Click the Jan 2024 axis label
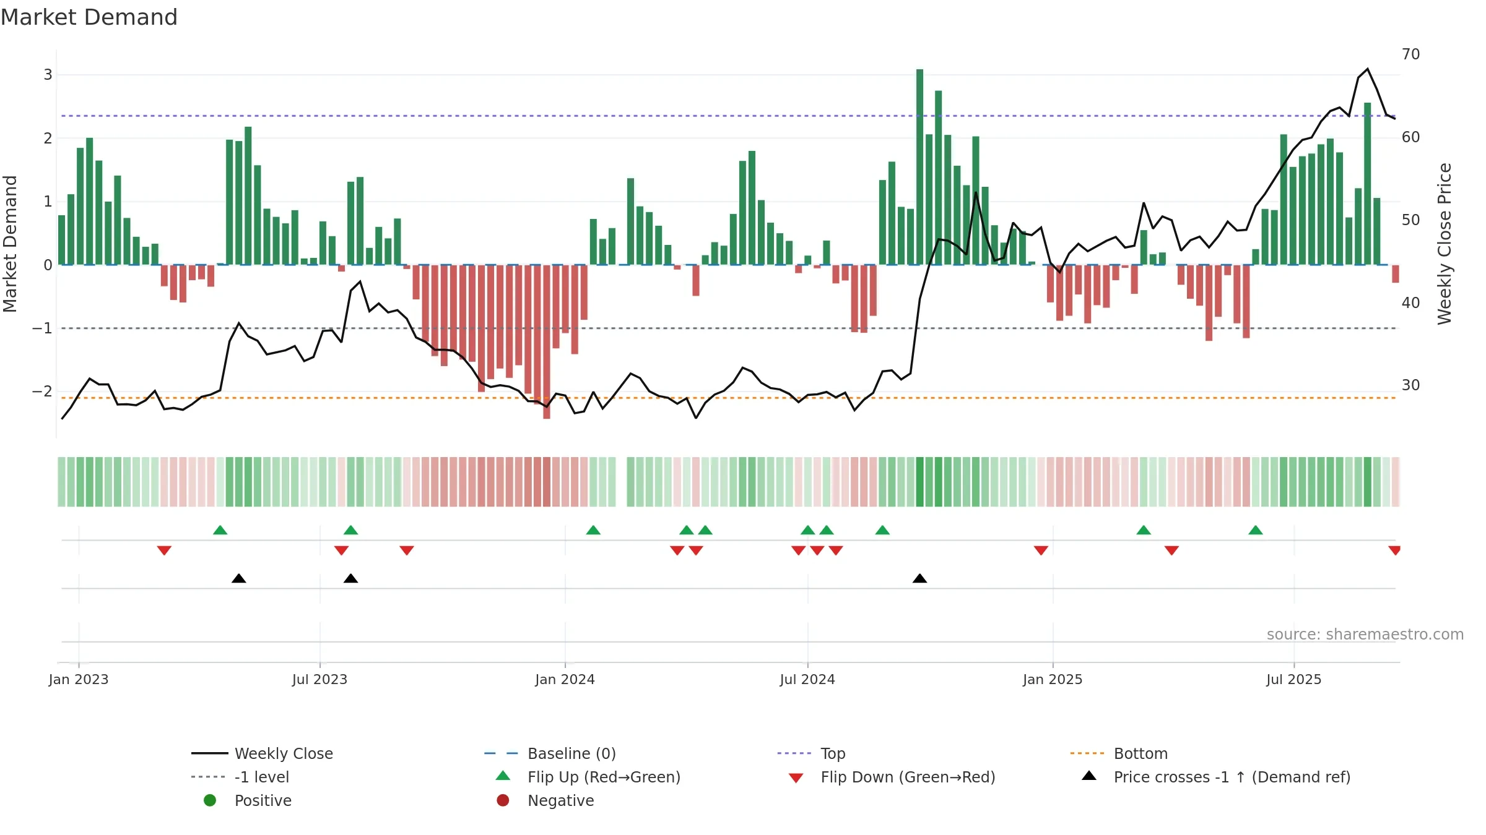 pos(565,679)
